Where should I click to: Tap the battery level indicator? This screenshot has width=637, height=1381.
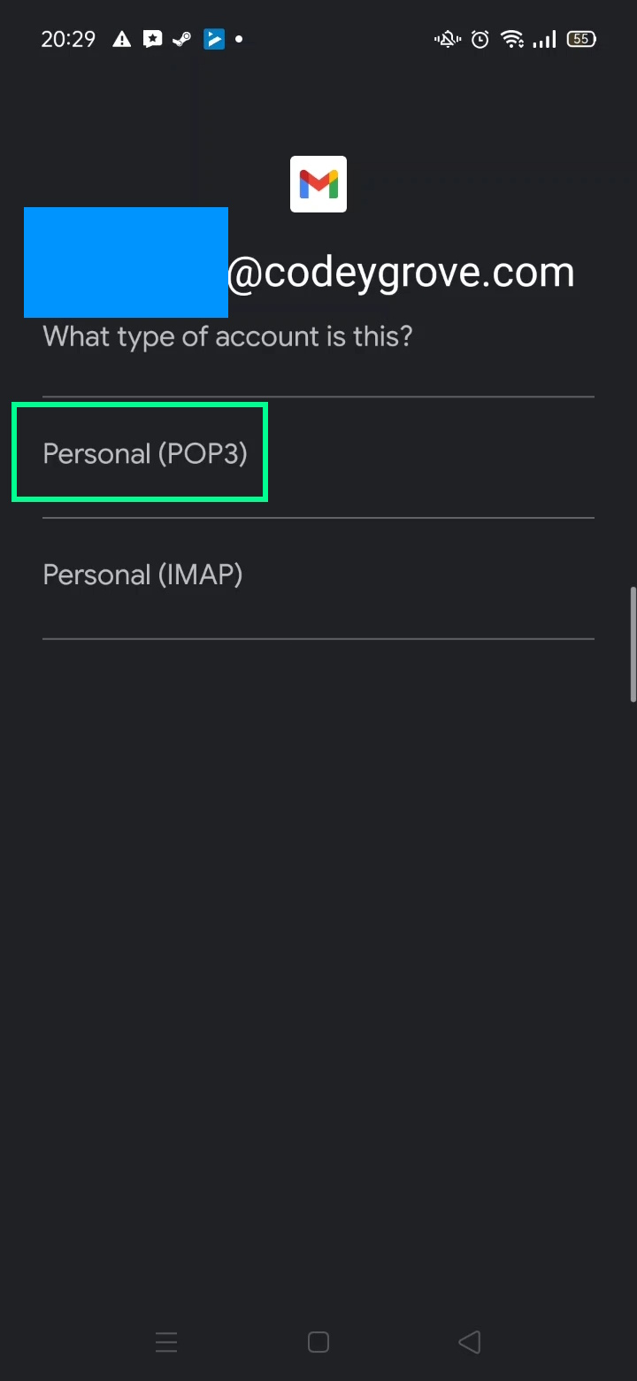tap(581, 39)
